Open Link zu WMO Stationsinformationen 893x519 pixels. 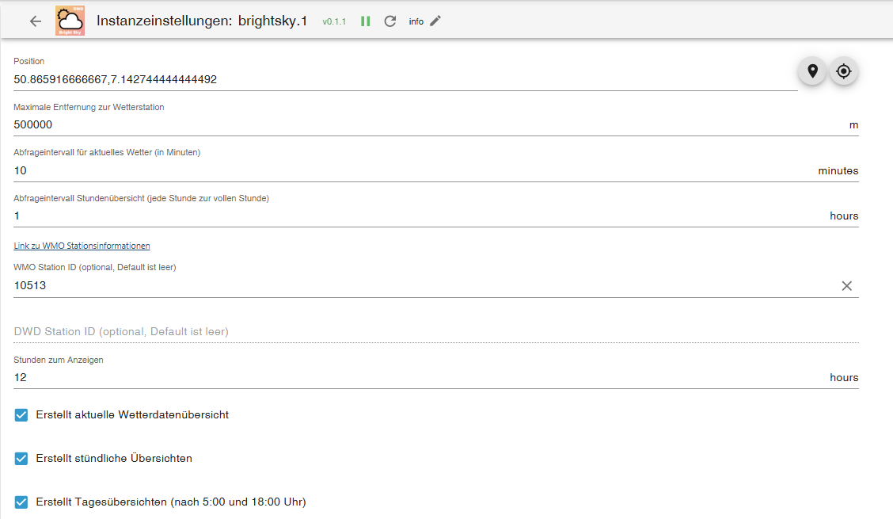[82, 246]
